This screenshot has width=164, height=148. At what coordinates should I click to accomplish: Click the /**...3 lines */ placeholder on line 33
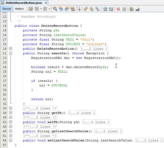(x=40, y=108)
